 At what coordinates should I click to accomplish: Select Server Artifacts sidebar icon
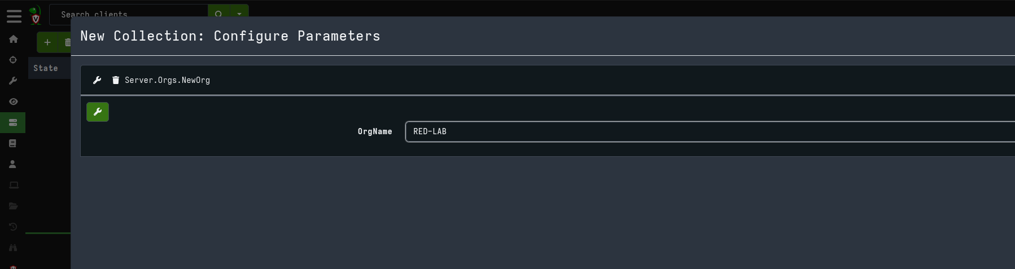click(13, 122)
